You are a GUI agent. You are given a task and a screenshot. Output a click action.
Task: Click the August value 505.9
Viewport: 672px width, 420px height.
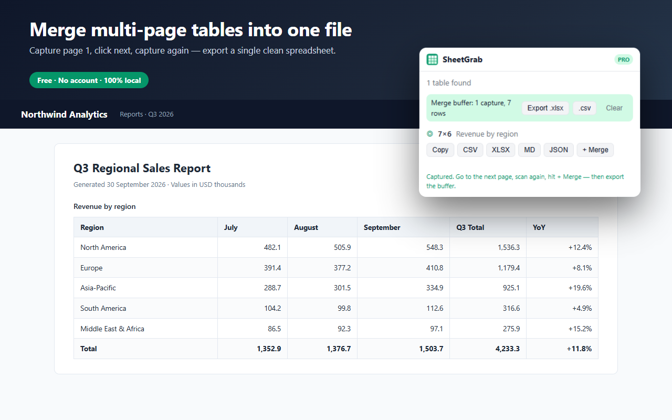(342, 247)
